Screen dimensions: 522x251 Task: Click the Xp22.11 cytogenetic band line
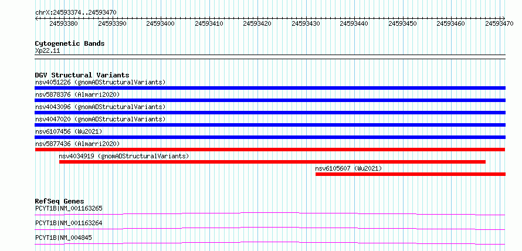coord(270,57)
